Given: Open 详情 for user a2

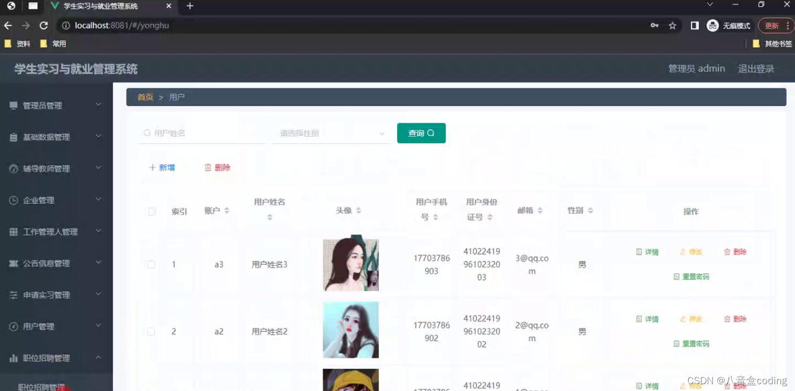Looking at the screenshot, I should pos(647,319).
